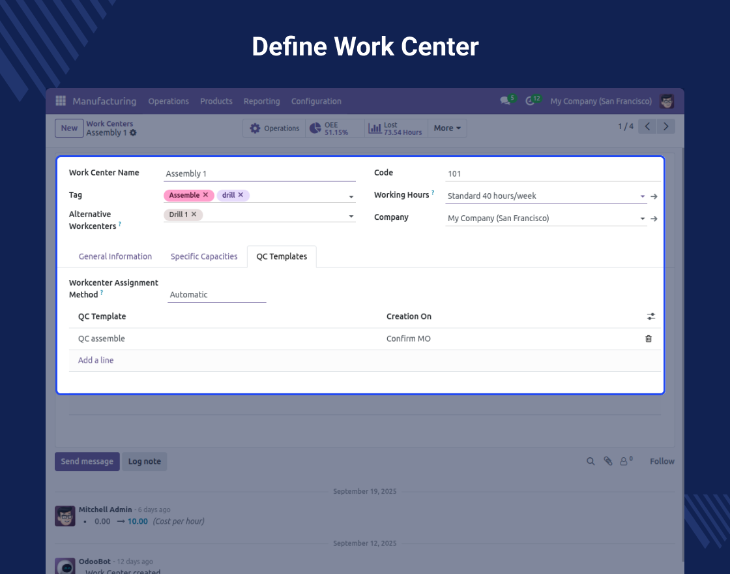This screenshot has width=730, height=574.
Task: Click the Mitchell Admin user avatar in navbar
Action: click(667, 101)
